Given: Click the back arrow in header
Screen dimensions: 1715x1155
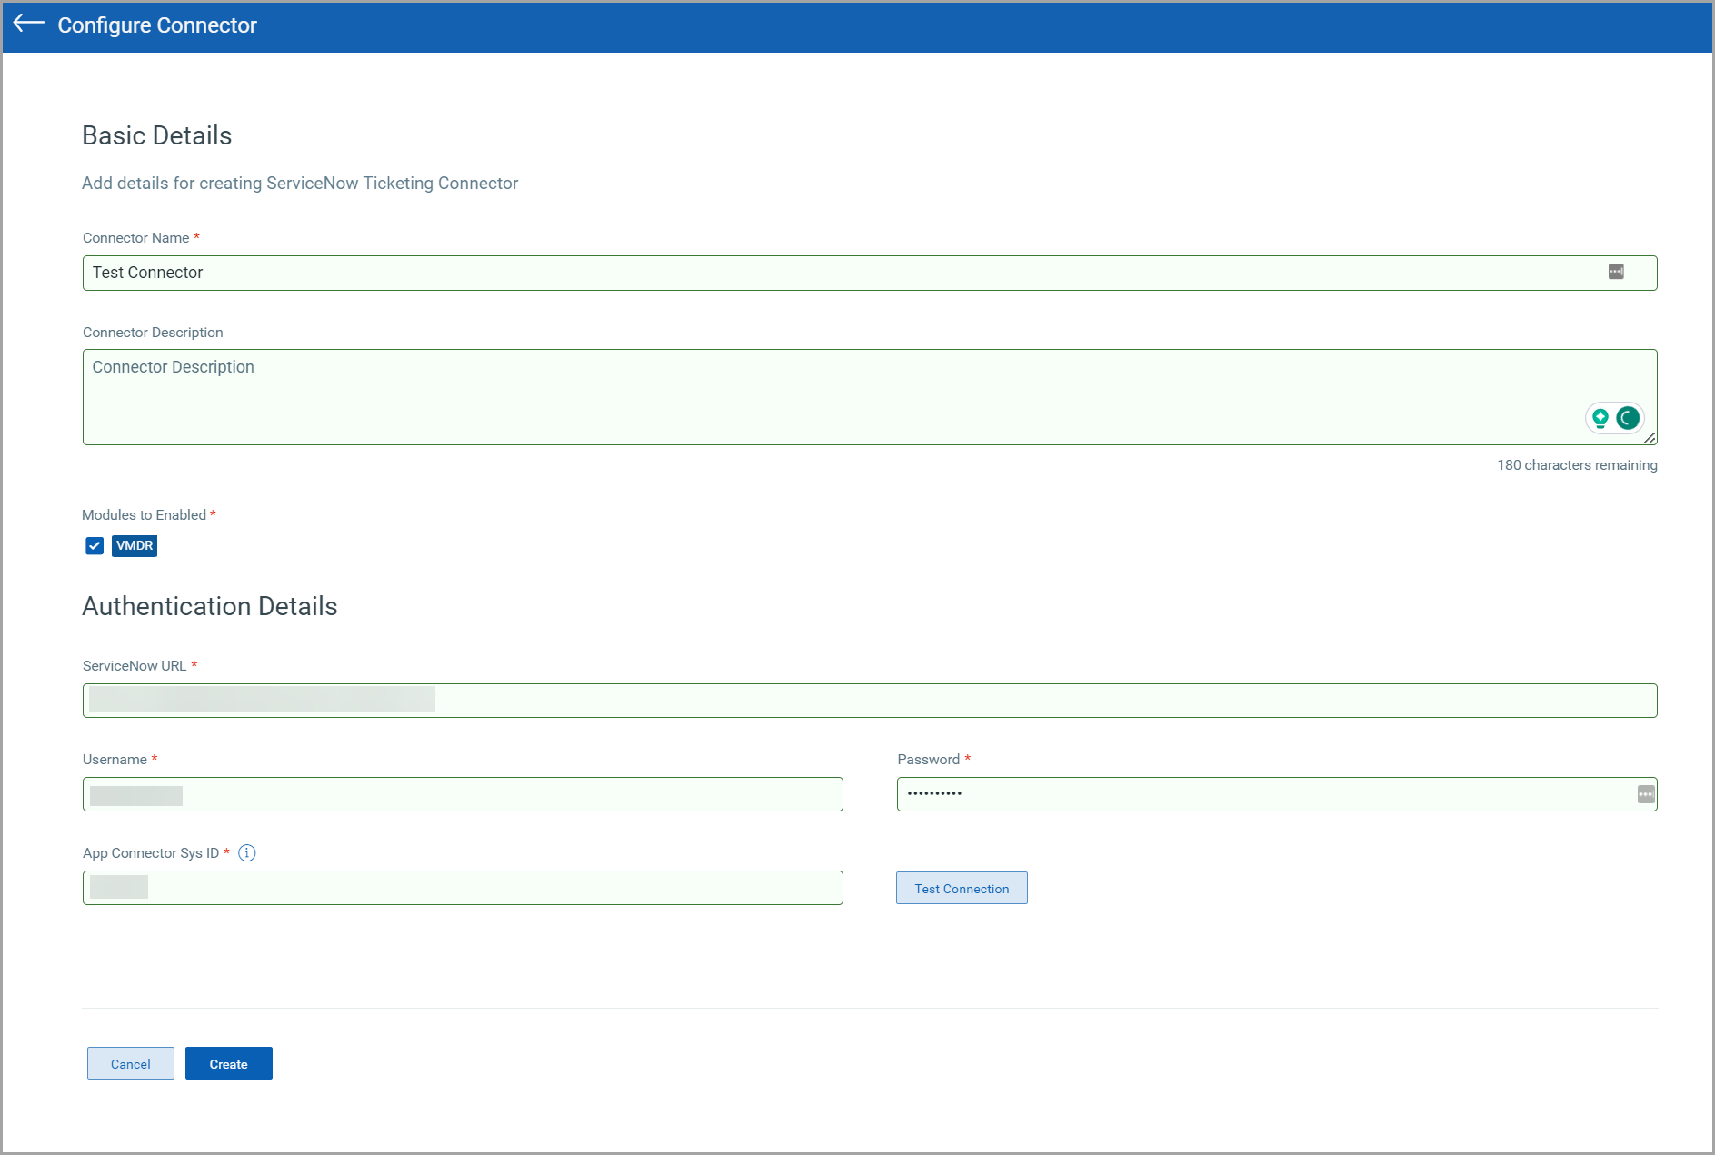Looking at the screenshot, I should point(29,24).
